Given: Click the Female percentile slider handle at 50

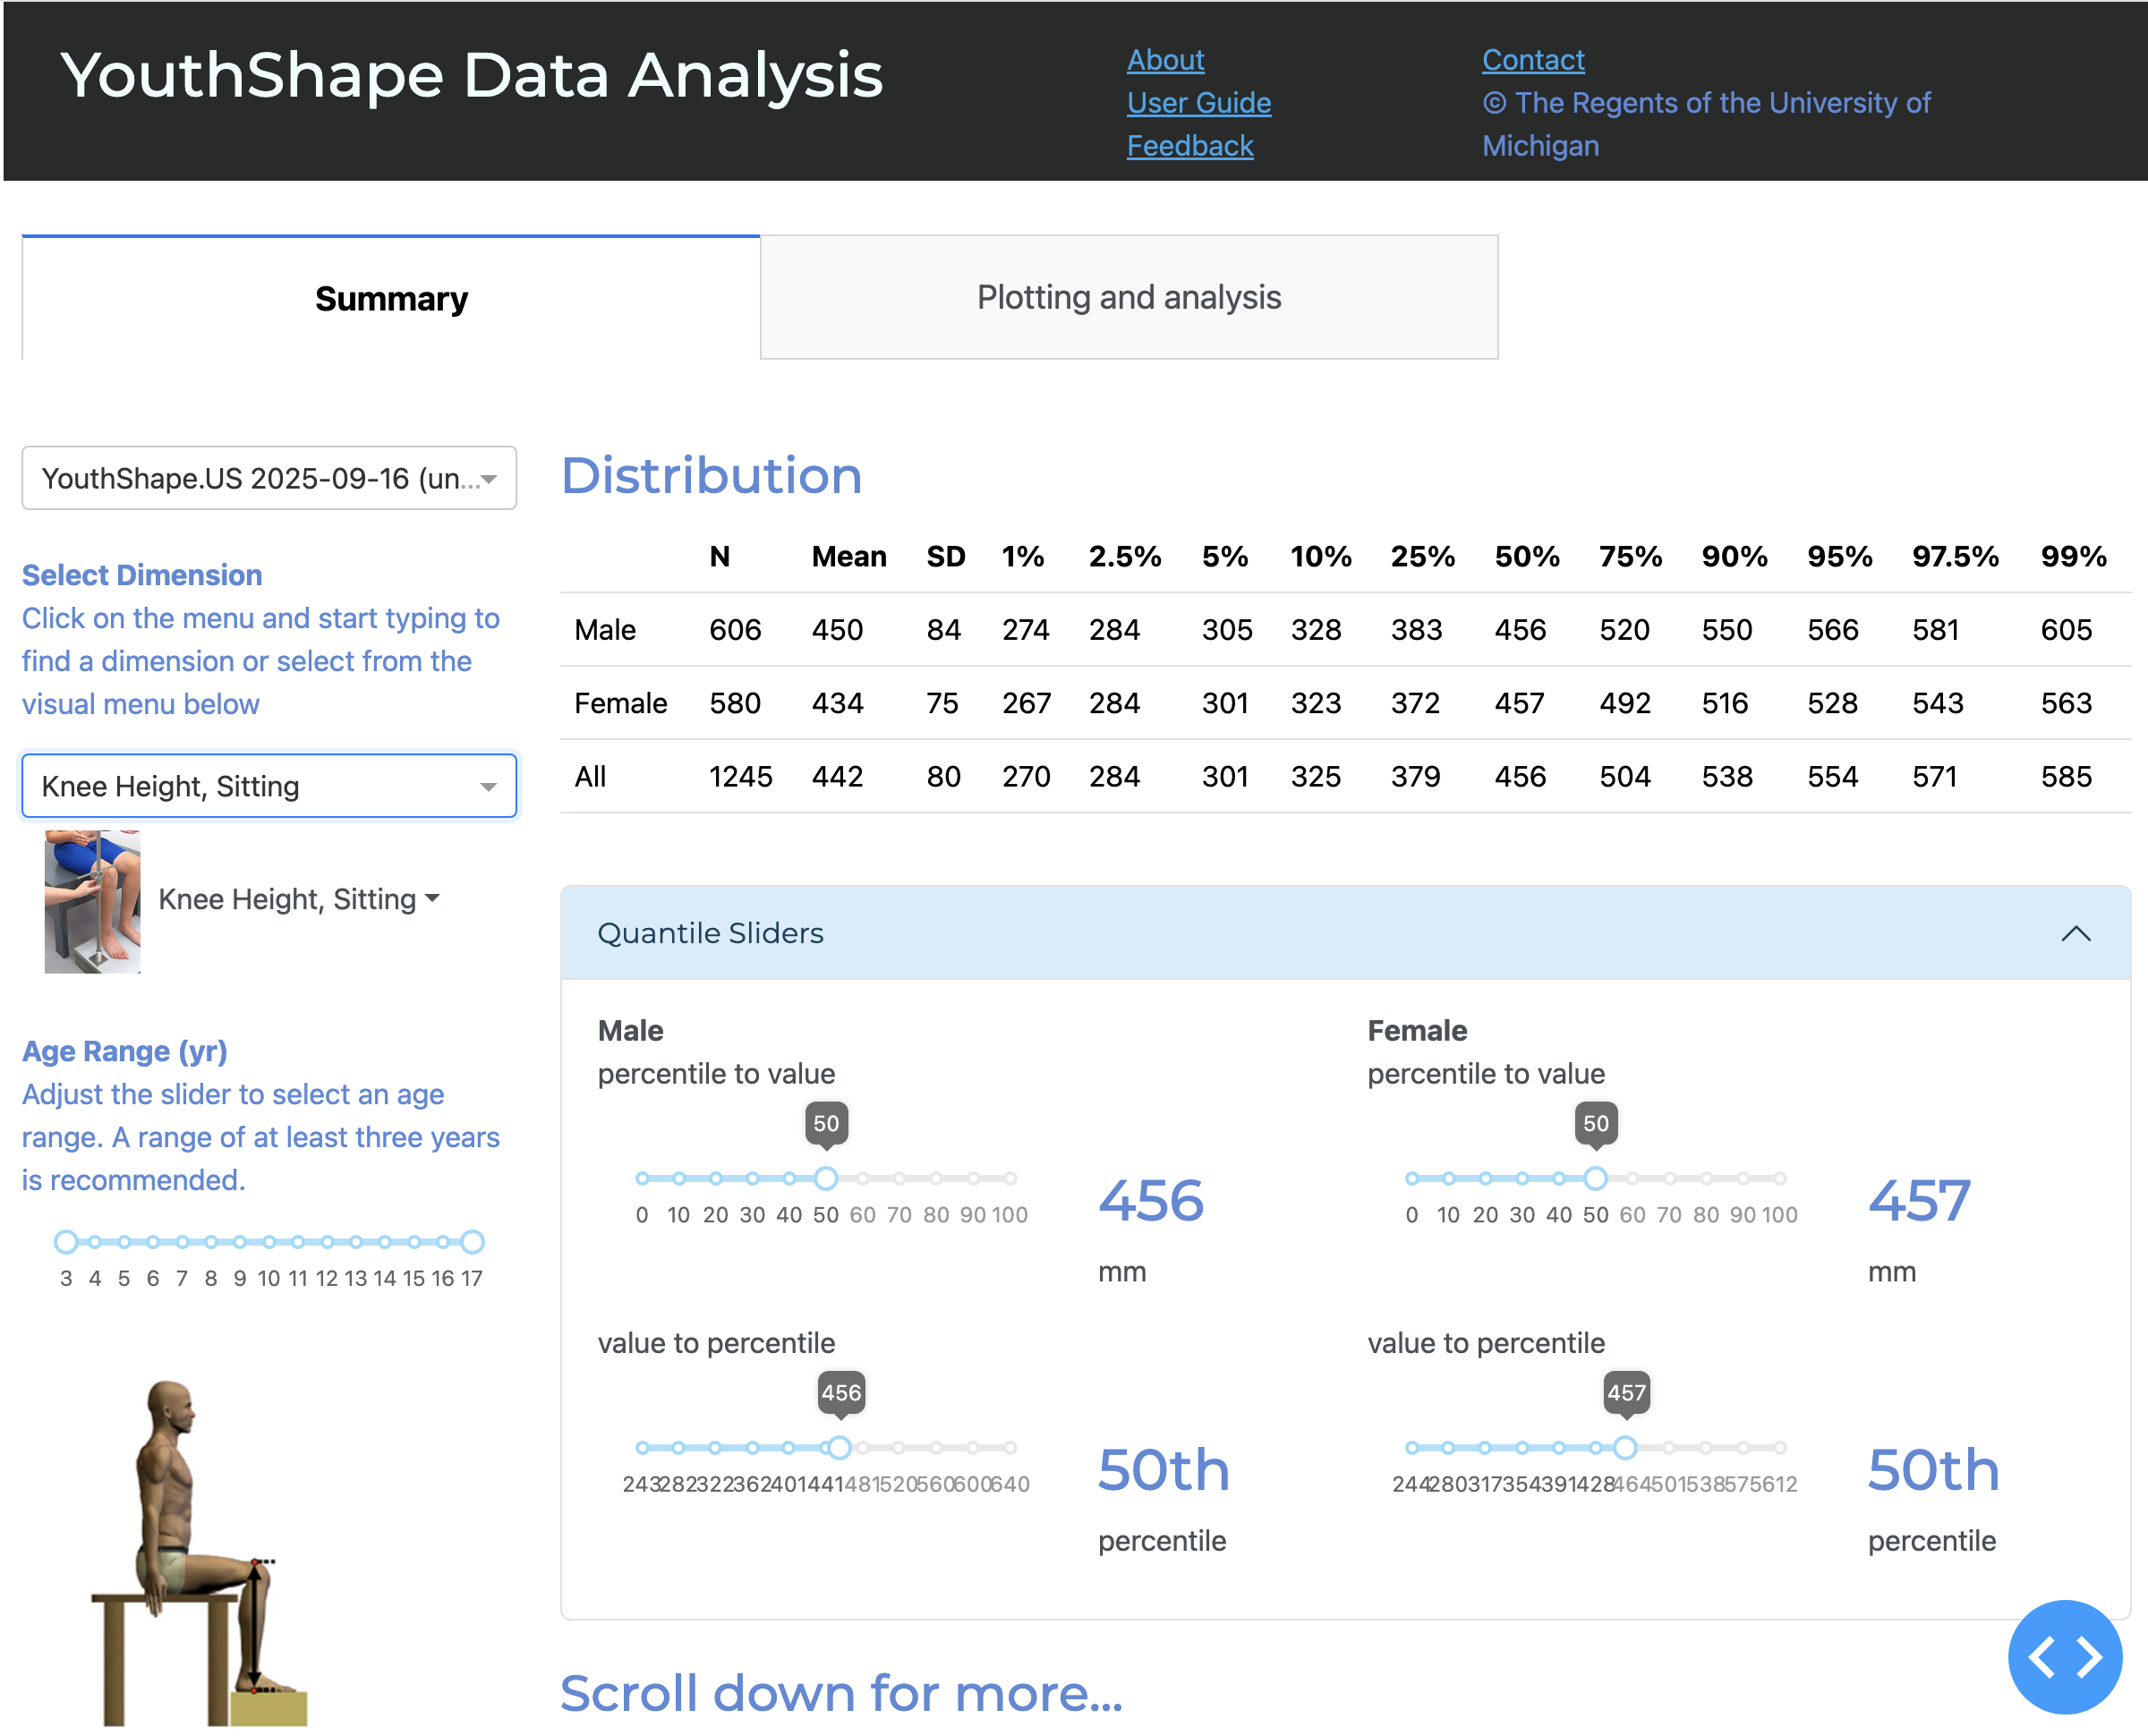Looking at the screenshot, I should point(1595,1178).
